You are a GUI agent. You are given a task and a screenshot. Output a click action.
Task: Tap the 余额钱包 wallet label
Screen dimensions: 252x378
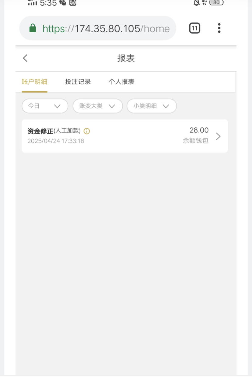point(196,141)
